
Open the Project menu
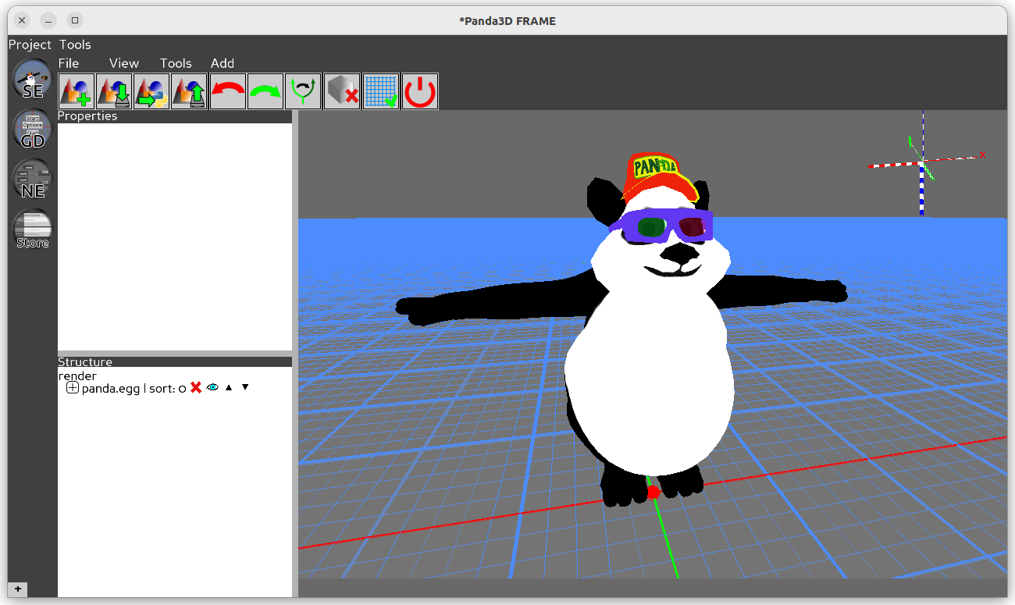point(30,44)
